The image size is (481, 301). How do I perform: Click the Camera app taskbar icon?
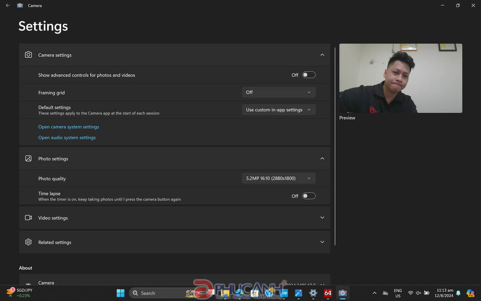342,293
